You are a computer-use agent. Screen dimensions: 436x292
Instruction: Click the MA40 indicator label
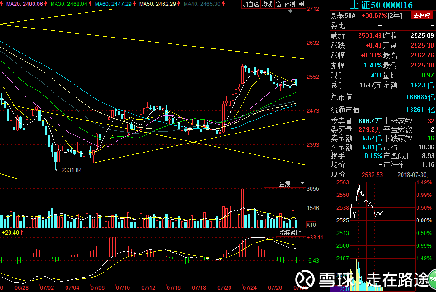202,4
